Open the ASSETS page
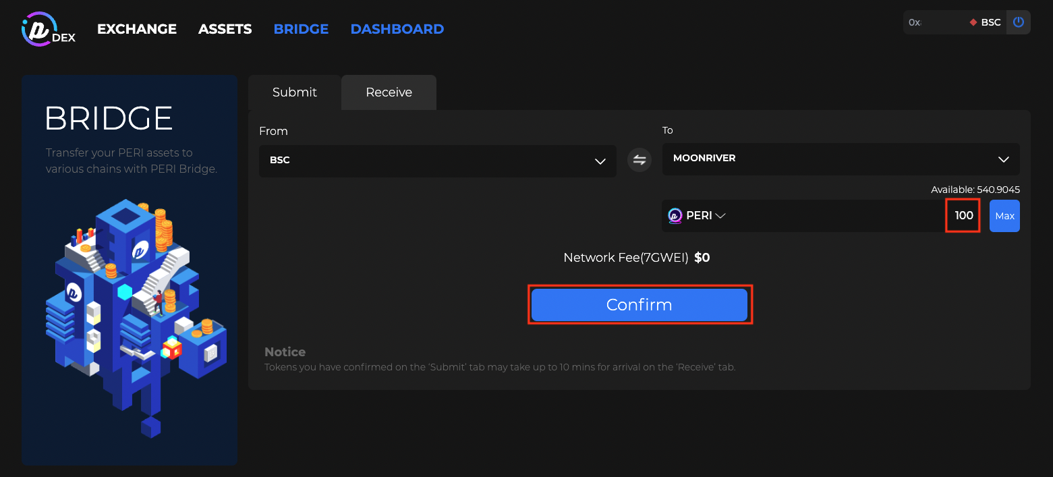This screenshot has width=1053, height=477. pyautogui.click(x=225, y=29)
